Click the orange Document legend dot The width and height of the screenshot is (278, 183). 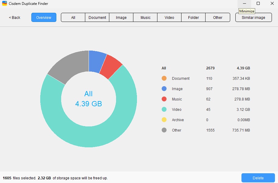[x=164, y=78]
